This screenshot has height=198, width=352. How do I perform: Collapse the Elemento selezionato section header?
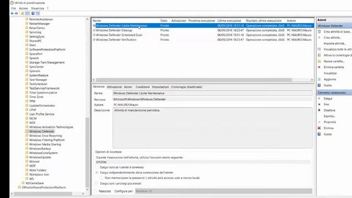tap(334, 92)
